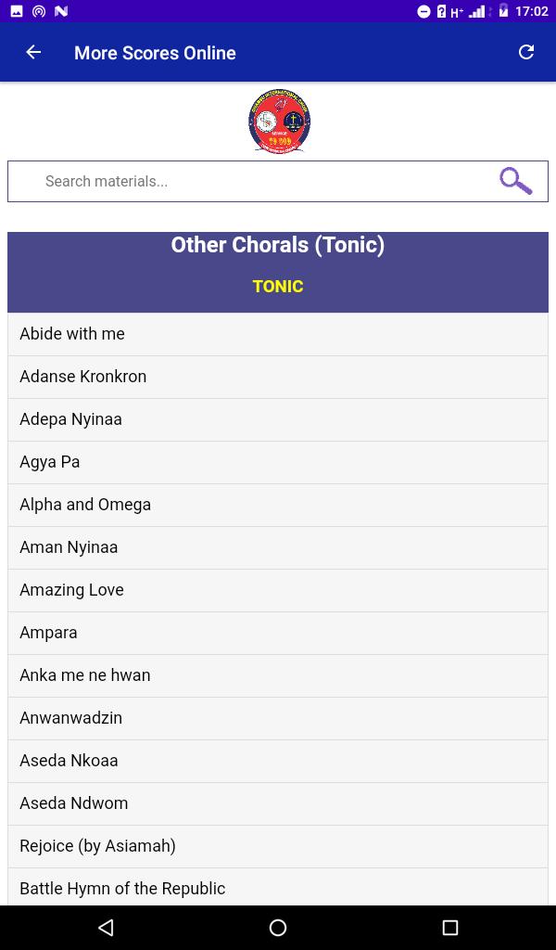556x950 pixels.
Task: Select the Adepa Nyinaa entry
Action: (278, 419)
